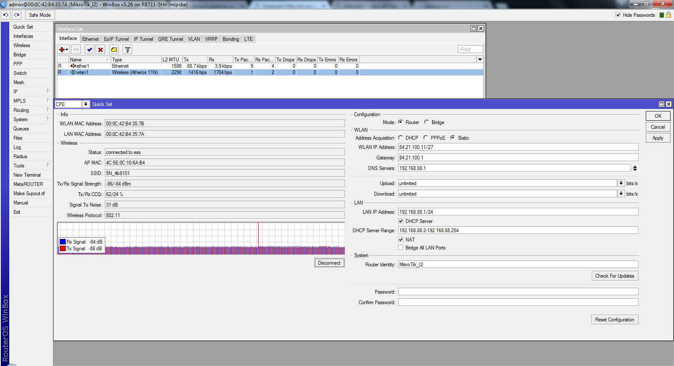Maximize the Interface List window
The height and width of the screenshot is (366, 674).
click(x=473, y=29)
